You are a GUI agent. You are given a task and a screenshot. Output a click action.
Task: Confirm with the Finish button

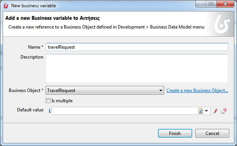[175, 133]
